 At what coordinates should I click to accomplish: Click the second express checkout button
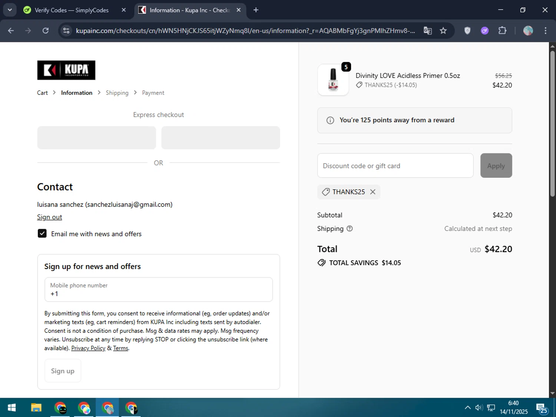pos(221,138)
